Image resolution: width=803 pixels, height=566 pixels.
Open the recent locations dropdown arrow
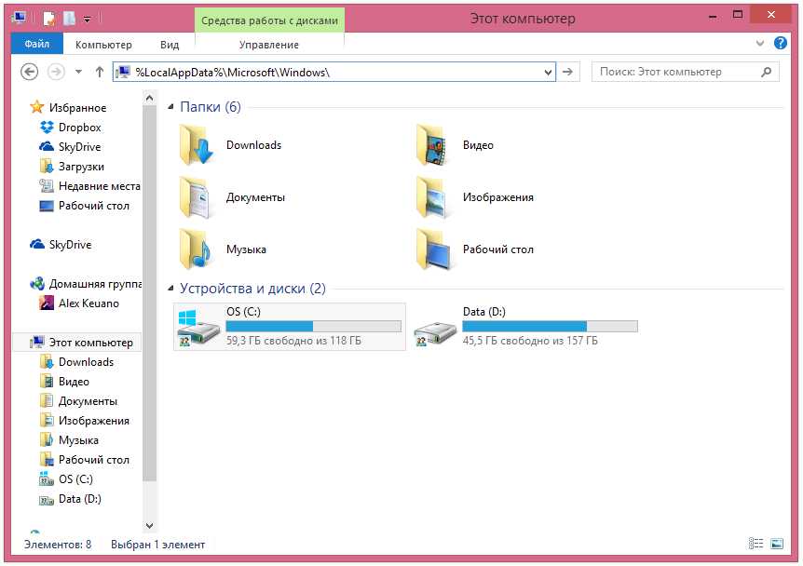click(78, 72)
